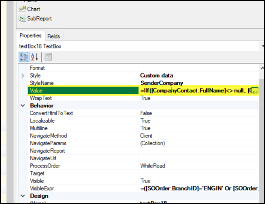Select the Visible property value True
Screen dimensions: 265x204
click(145, 181)
